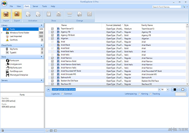
Task: Click the search magnifier icon
Action: [x=184, y=7]
